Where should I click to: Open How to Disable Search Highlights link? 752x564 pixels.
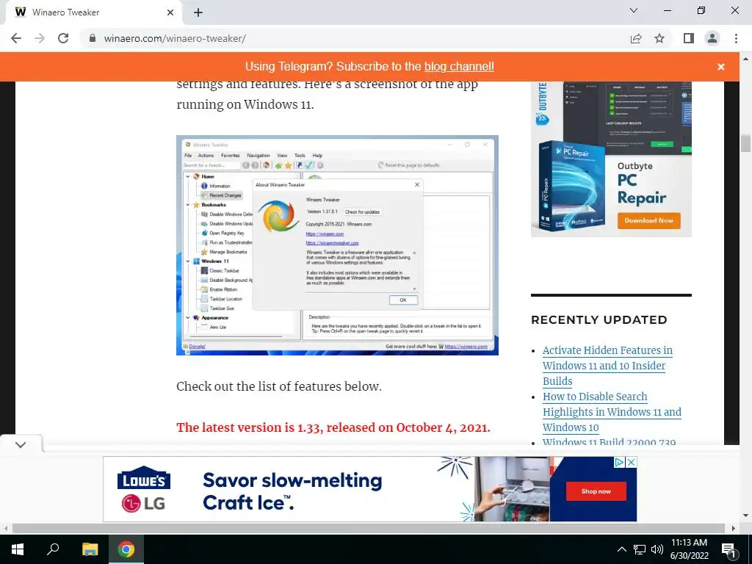[612, 412]
